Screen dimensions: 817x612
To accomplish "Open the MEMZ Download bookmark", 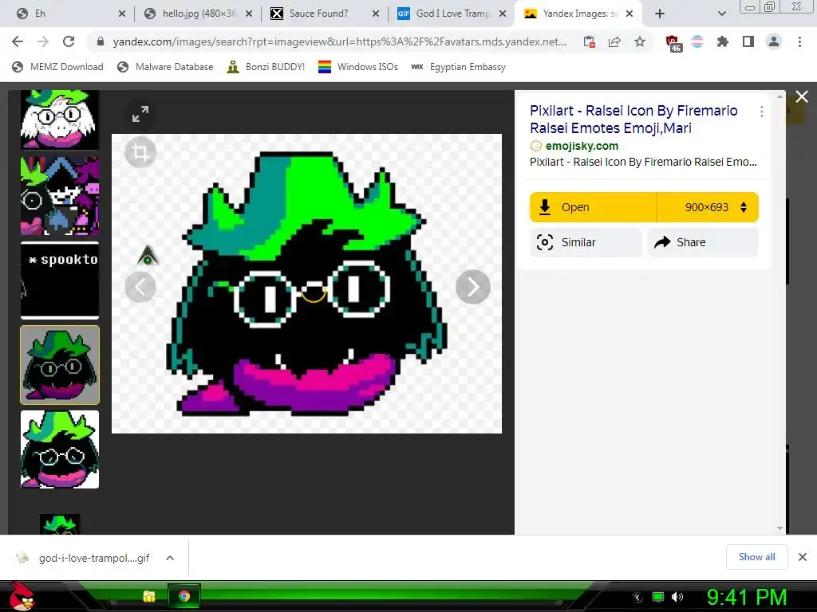I will (x=57, y=67).
